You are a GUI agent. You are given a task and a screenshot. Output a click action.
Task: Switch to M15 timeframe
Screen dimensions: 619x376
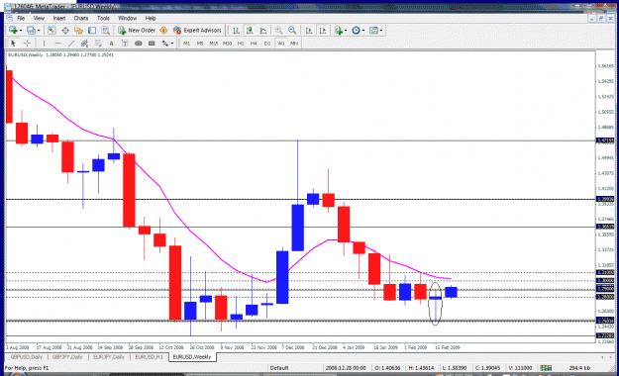click(x=214, y=44)
